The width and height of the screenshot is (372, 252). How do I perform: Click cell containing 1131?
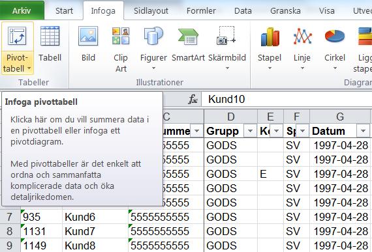[x=41, y=231]
